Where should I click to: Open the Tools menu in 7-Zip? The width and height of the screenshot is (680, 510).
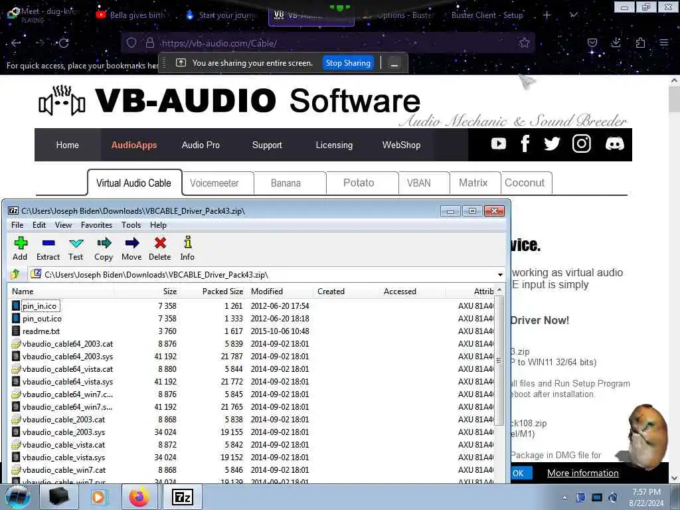pyautogui.click(x=131, y=224)
